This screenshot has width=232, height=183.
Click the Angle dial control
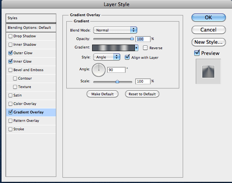tap(99, 70)
